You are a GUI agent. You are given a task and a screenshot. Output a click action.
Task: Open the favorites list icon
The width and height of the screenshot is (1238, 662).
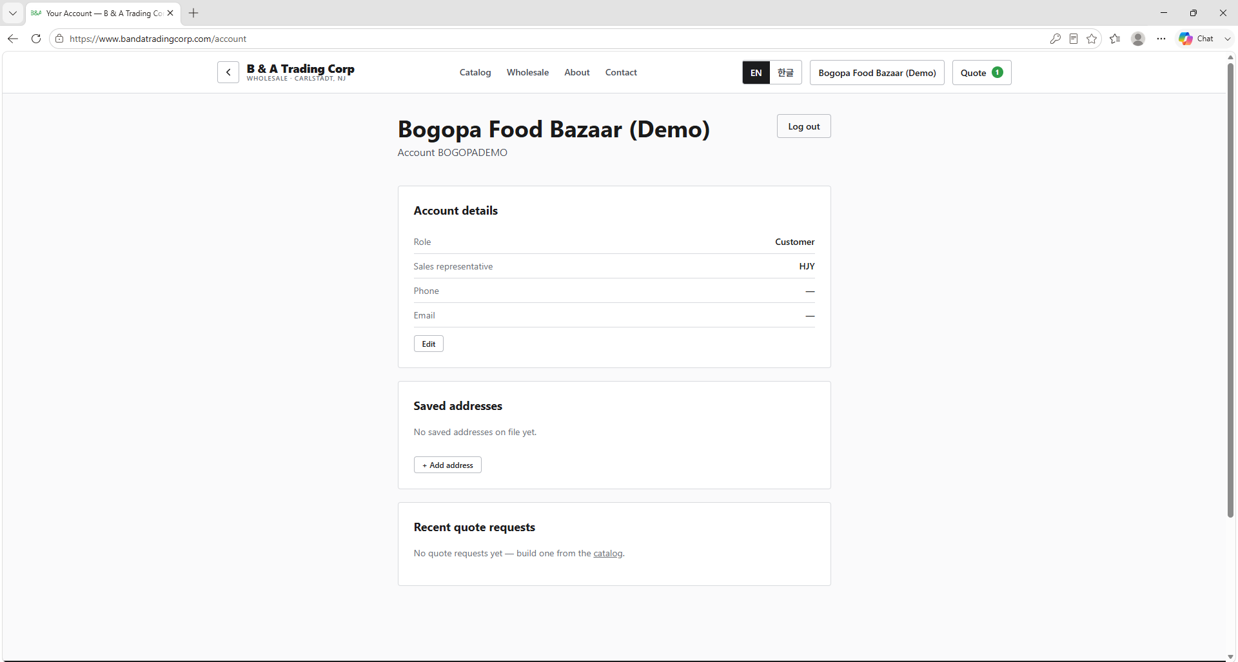click(x=1115, y=39)
